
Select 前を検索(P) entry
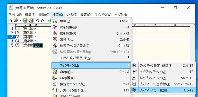[92, 33]
